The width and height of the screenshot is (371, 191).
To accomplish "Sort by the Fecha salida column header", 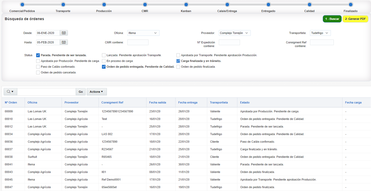I will (157, 102).
